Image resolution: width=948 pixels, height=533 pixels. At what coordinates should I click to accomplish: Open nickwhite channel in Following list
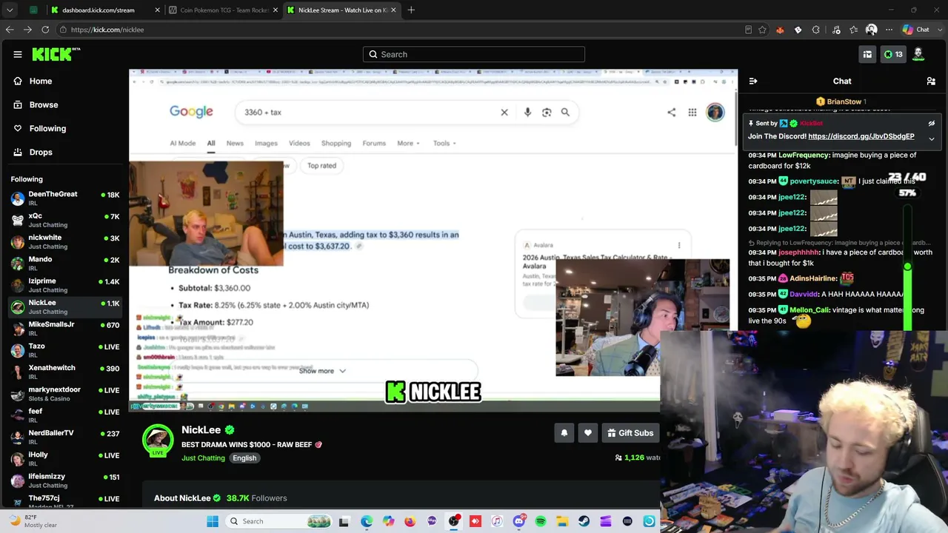pos(64,242)
